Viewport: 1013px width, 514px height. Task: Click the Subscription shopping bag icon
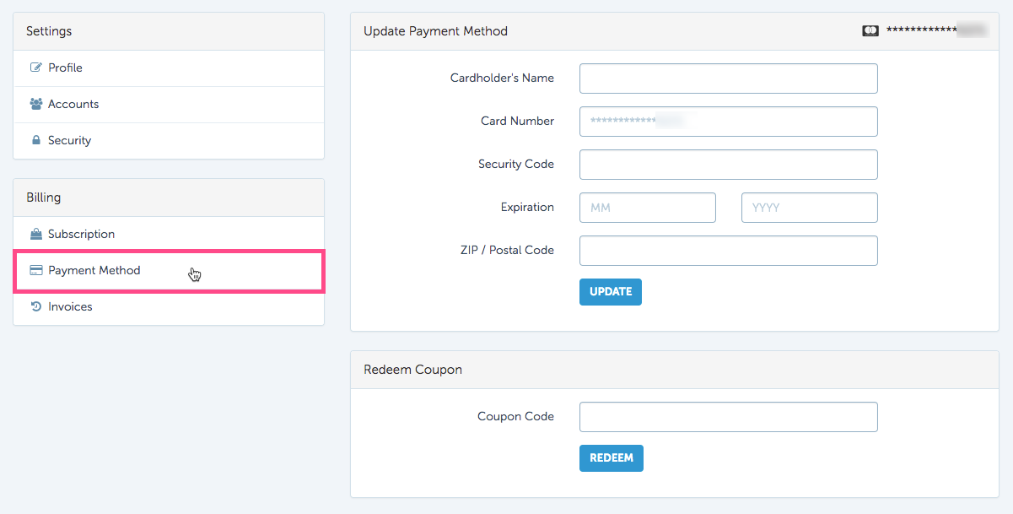35,234
